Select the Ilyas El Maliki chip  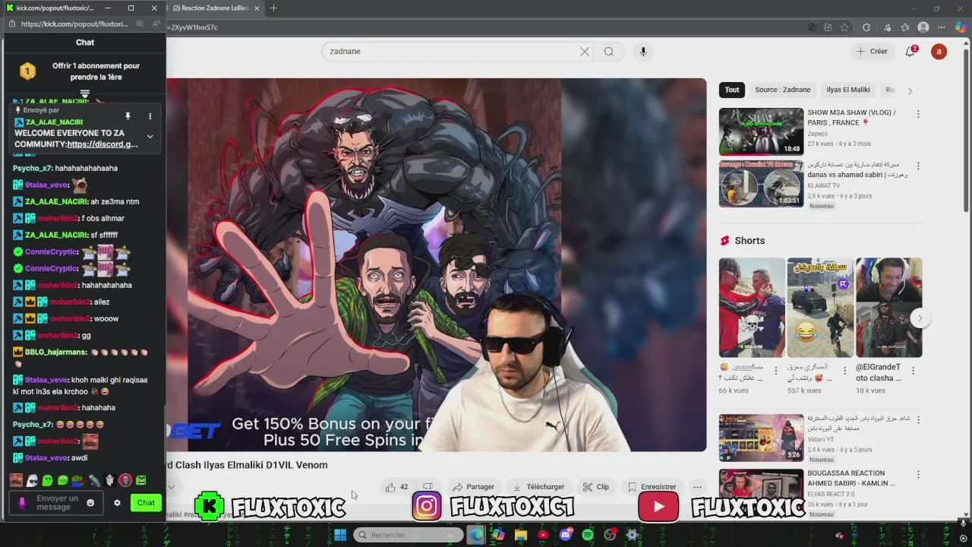pyautogui.click(x=848, y=90)
